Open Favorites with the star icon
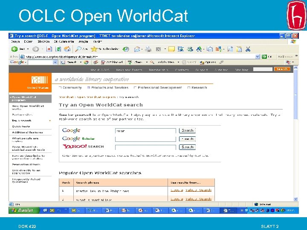This screenshot has height=230, width=307. (x=94, y=49)
